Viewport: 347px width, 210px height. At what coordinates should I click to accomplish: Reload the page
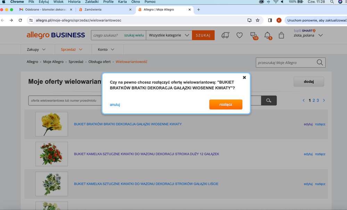tap(20, 20)
